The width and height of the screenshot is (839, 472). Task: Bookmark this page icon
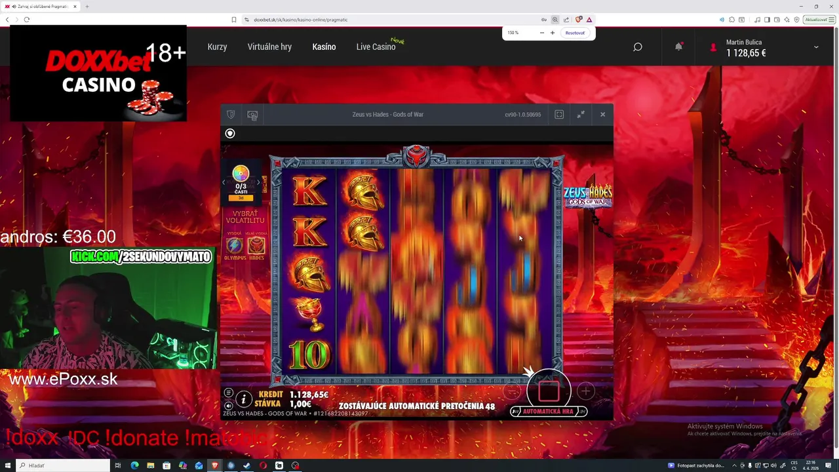coord(234,20)
